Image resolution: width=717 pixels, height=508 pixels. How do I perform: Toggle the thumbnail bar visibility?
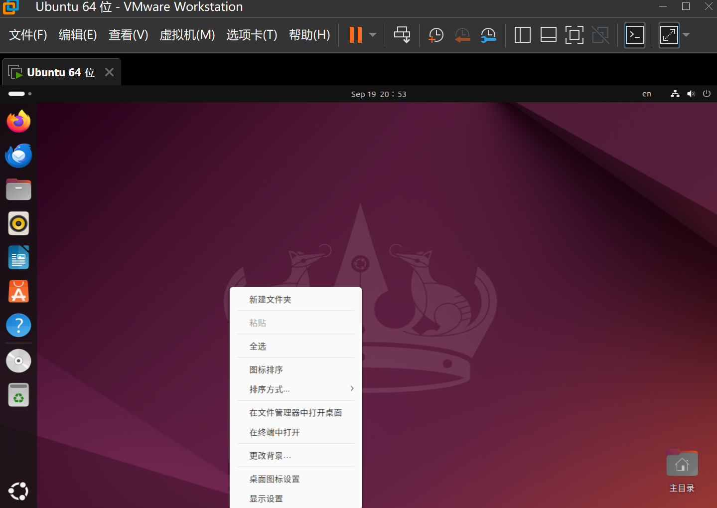click(x=548, y=35)
